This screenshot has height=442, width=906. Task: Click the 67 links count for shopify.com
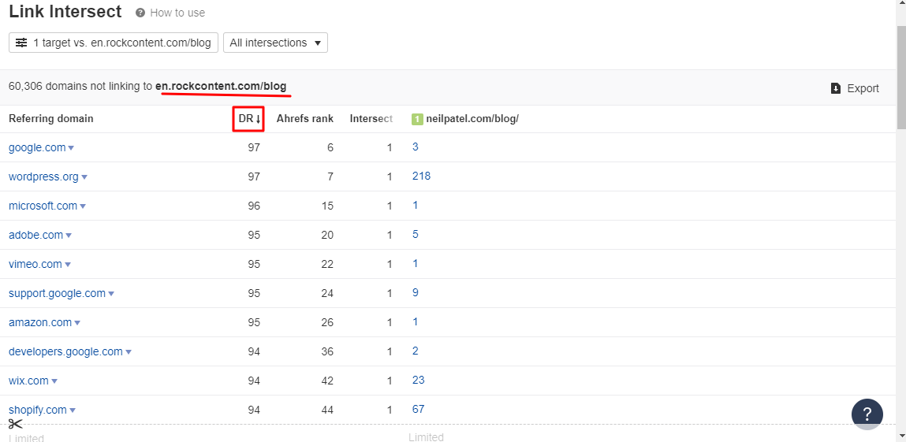point(419,409)
